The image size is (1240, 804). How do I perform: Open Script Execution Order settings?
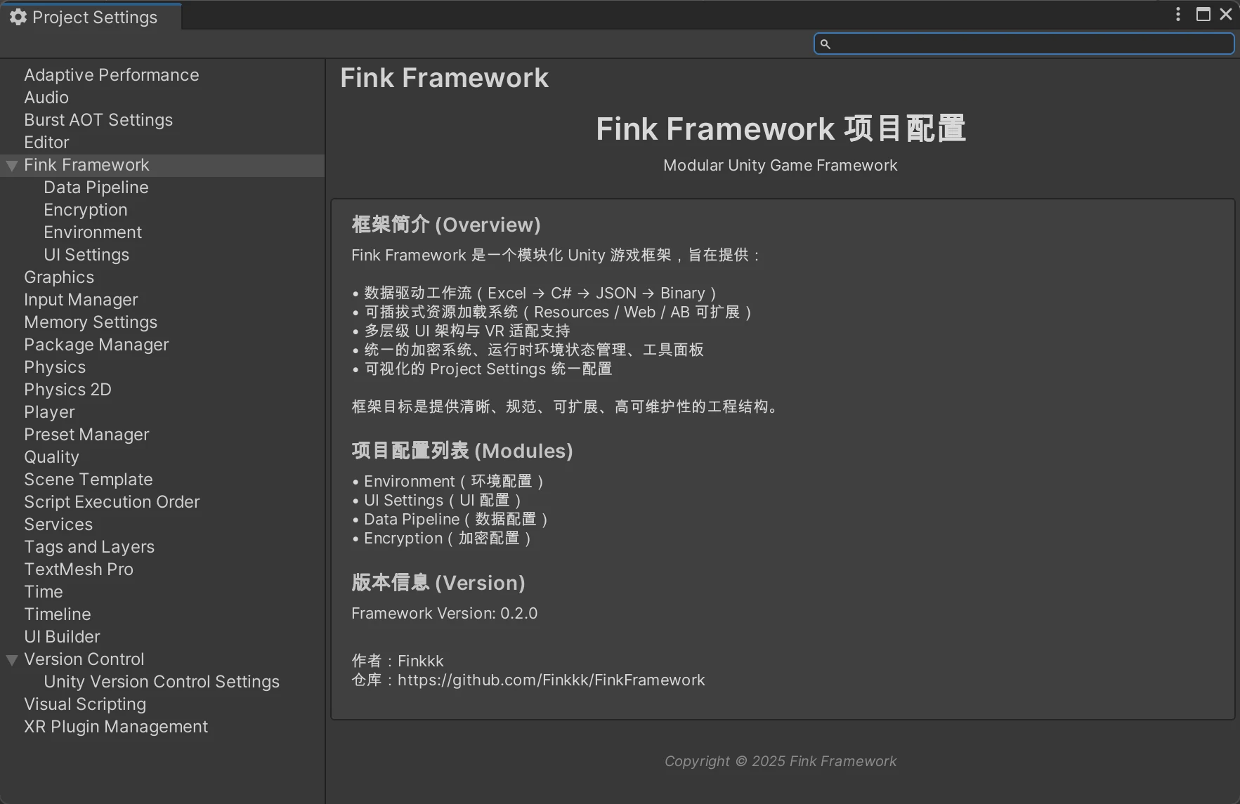[112, 502]
